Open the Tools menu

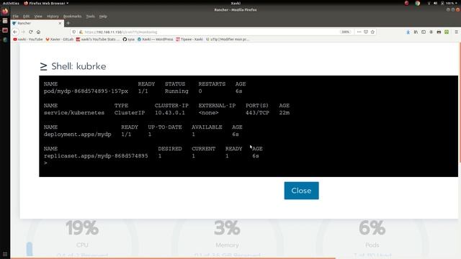click(91, 16)
